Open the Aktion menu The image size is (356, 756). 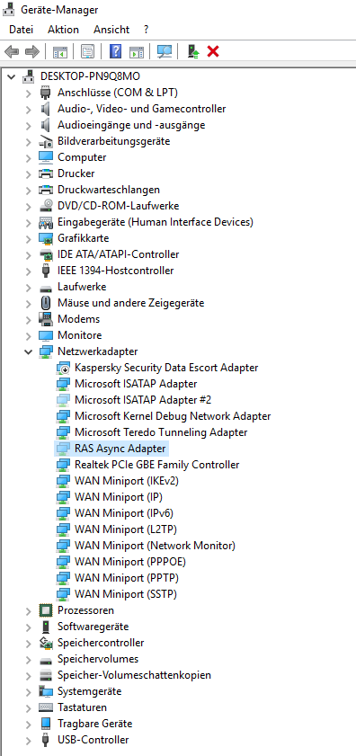point(63,30)
